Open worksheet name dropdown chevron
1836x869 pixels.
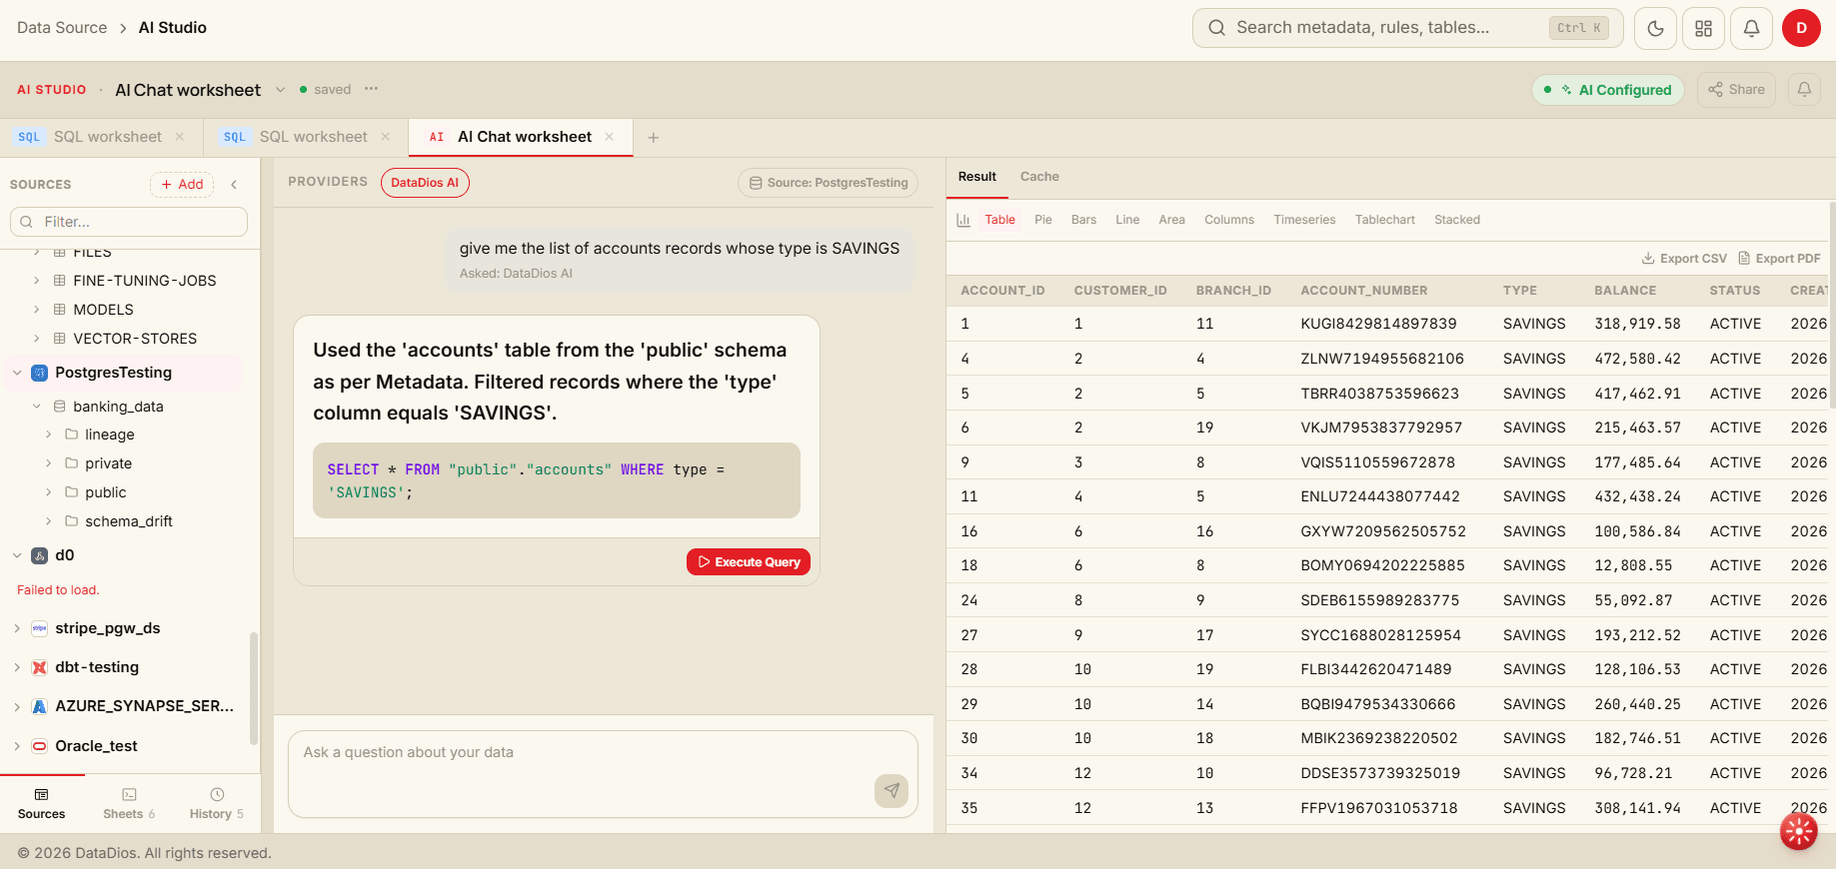tap(280, 90)
